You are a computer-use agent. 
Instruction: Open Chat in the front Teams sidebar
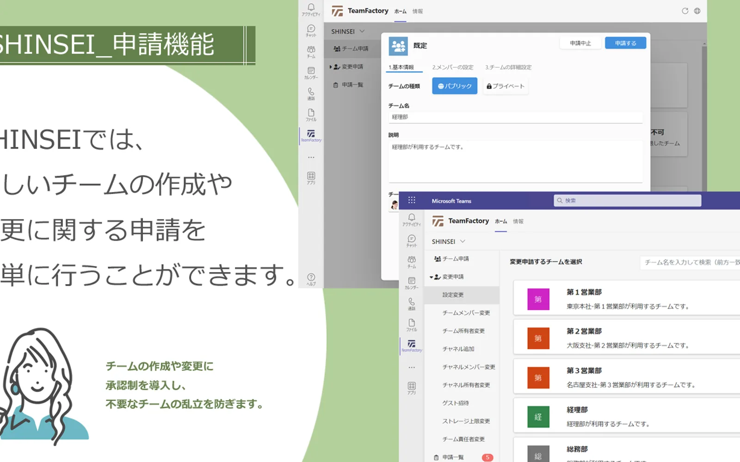(x=412, y=241)
